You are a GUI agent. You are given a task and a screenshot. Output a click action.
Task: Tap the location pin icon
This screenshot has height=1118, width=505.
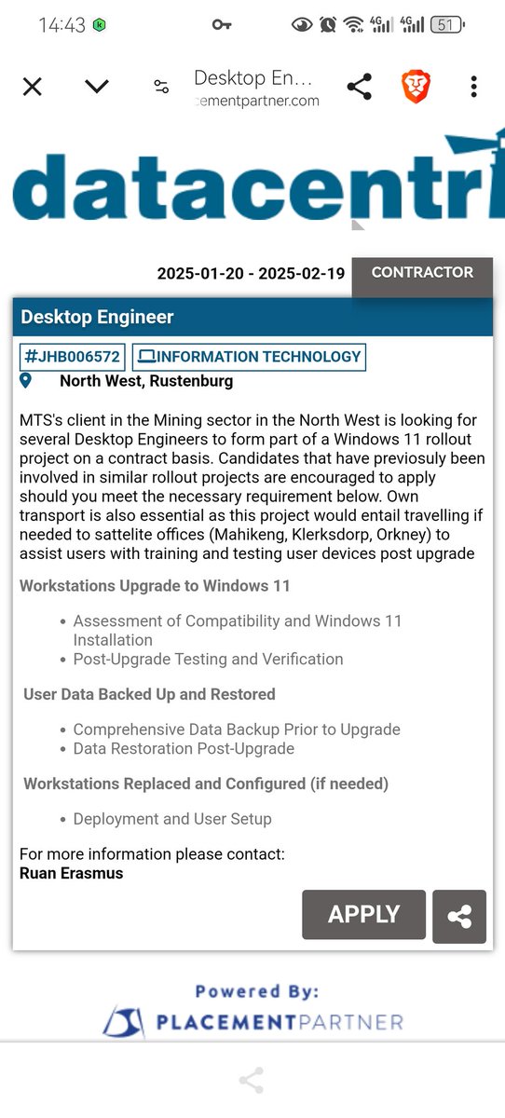coord(25,380)
